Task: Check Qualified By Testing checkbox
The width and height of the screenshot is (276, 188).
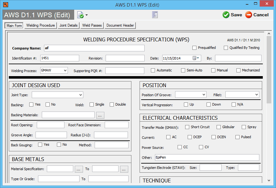Action: 226,48
